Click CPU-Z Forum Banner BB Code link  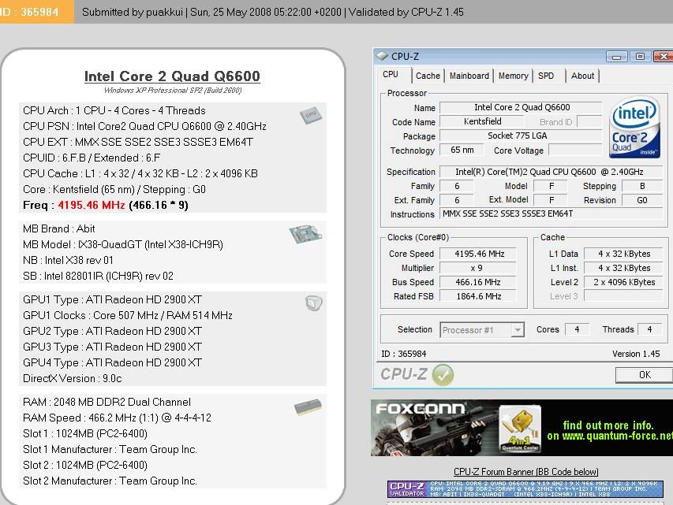[x=525, y=472]
